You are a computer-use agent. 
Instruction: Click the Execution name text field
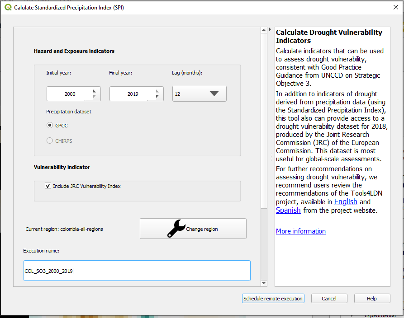click(137, 271)
